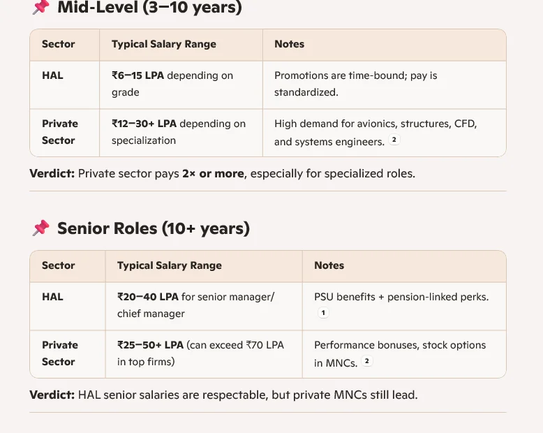Open citation 1 under PSU benefits note
The width and height of the screenshot is (543, 433).
point(322,314)
